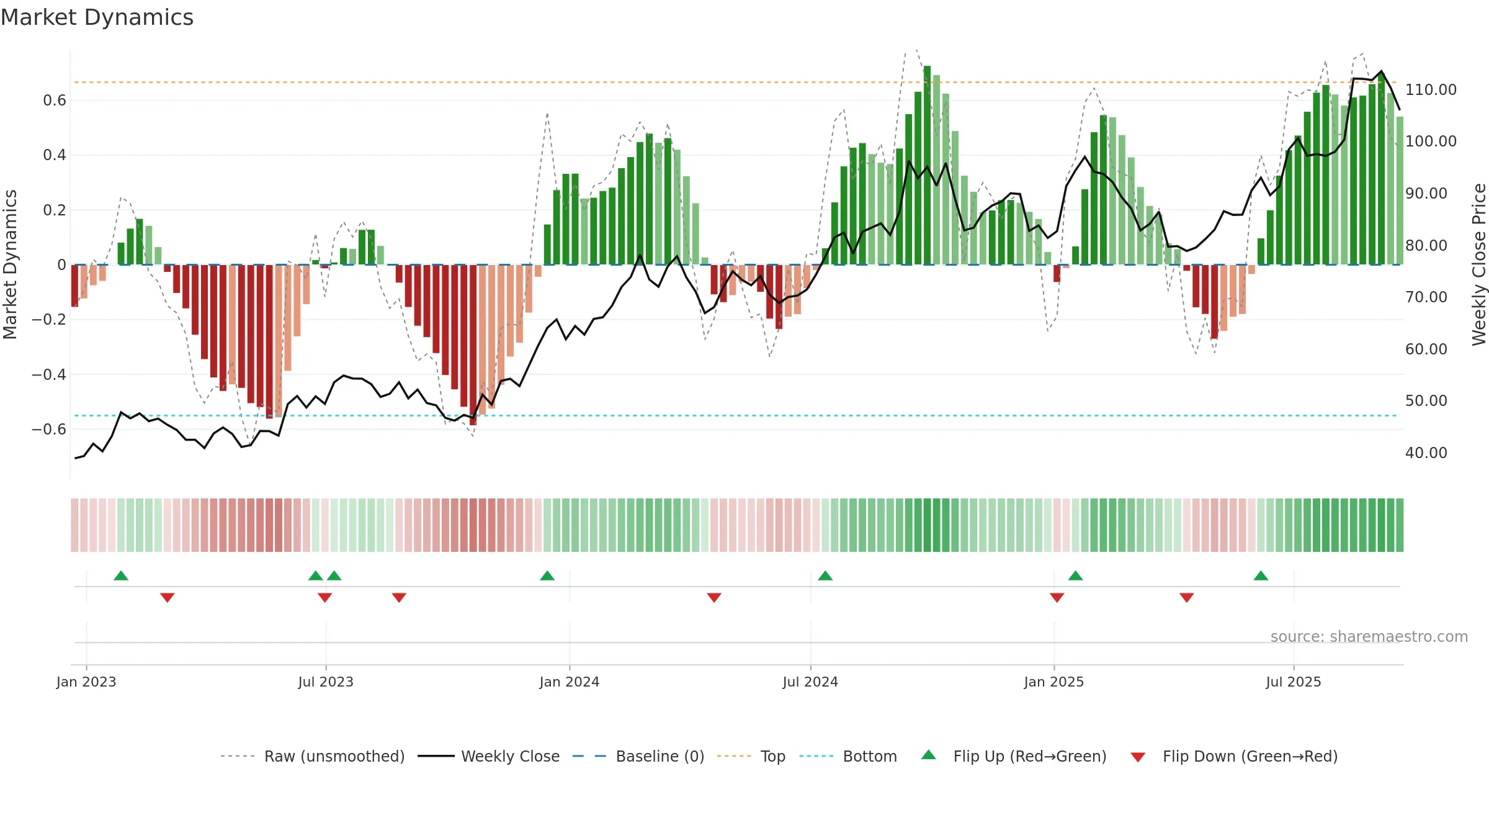Hide the Baseline (0) series via legend

tap(638, 756)
